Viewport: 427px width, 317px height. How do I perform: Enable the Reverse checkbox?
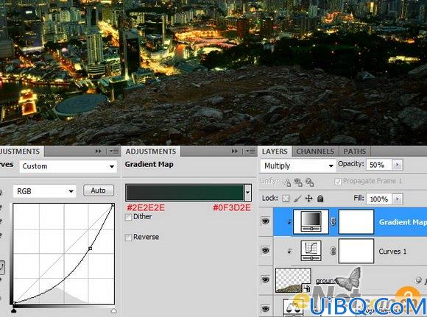pyautogui.click(x=128, y=238)
